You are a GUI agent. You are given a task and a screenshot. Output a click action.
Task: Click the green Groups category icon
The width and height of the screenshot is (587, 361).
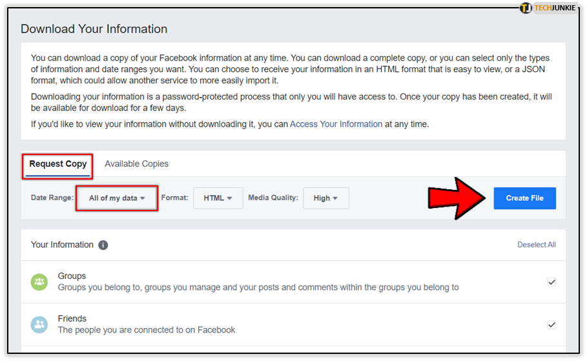39,282
